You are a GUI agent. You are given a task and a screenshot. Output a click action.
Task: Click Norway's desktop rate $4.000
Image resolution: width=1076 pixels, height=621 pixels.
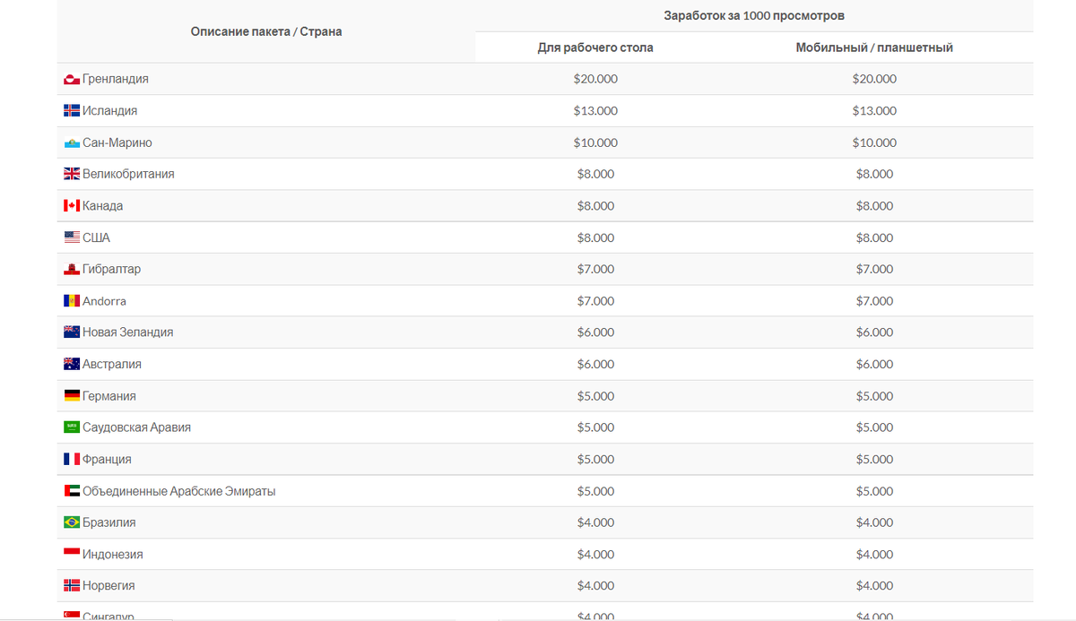pos(595,586)
